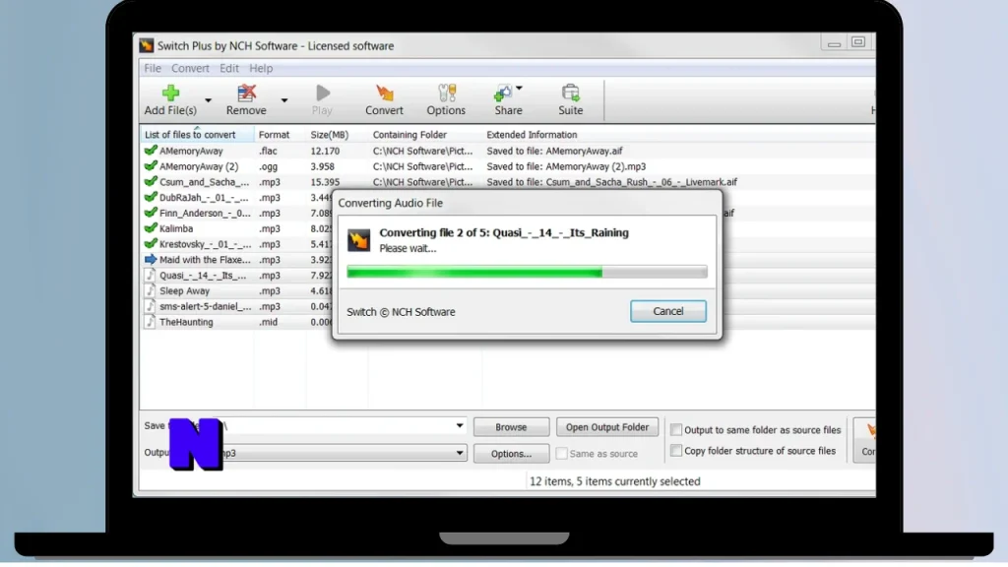Click the Play toolbar icon
Screen dimensions: 1008x567
pyautogui.click(x=323, y=94)
